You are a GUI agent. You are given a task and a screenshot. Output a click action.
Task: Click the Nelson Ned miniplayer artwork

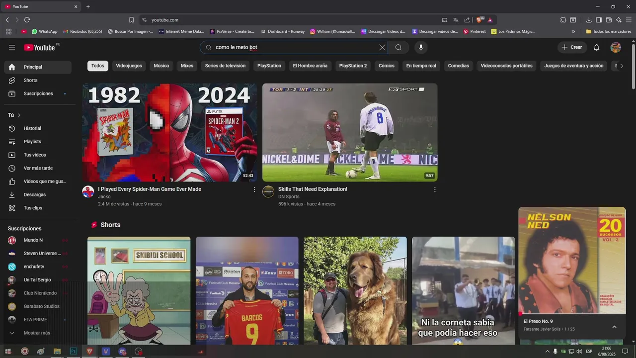click(x=572, y=261)
